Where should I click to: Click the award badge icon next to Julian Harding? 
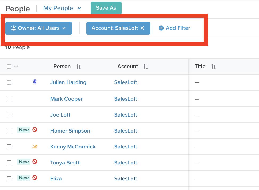point(34,82)
